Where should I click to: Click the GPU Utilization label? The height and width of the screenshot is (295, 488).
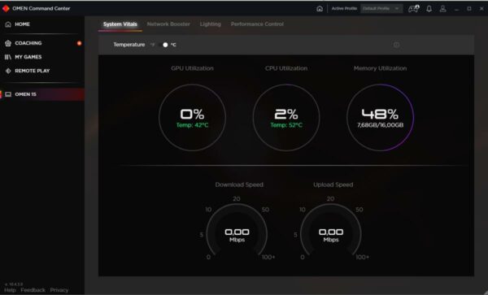(x=192, y=68)
